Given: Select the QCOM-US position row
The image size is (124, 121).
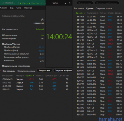Looking at the screenshot, I should tap(36, 79).
